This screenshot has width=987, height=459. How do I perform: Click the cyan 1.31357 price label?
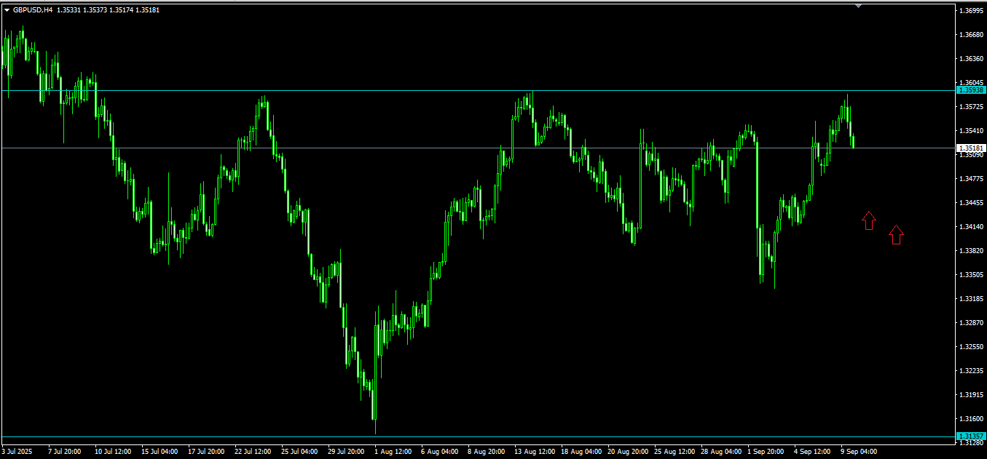(971, 436)
